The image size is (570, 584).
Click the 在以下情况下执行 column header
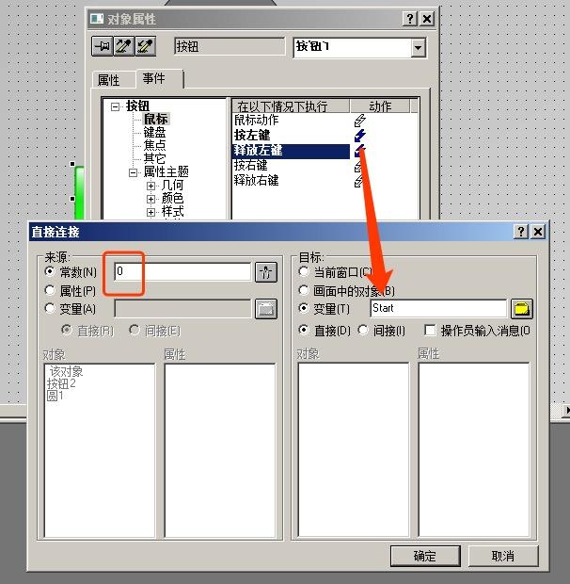pyautogui.click(x=291, y=106)
